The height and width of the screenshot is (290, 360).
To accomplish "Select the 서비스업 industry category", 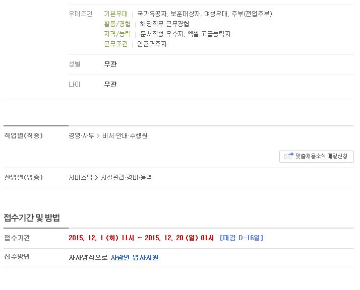I will [x=80, y=177].
